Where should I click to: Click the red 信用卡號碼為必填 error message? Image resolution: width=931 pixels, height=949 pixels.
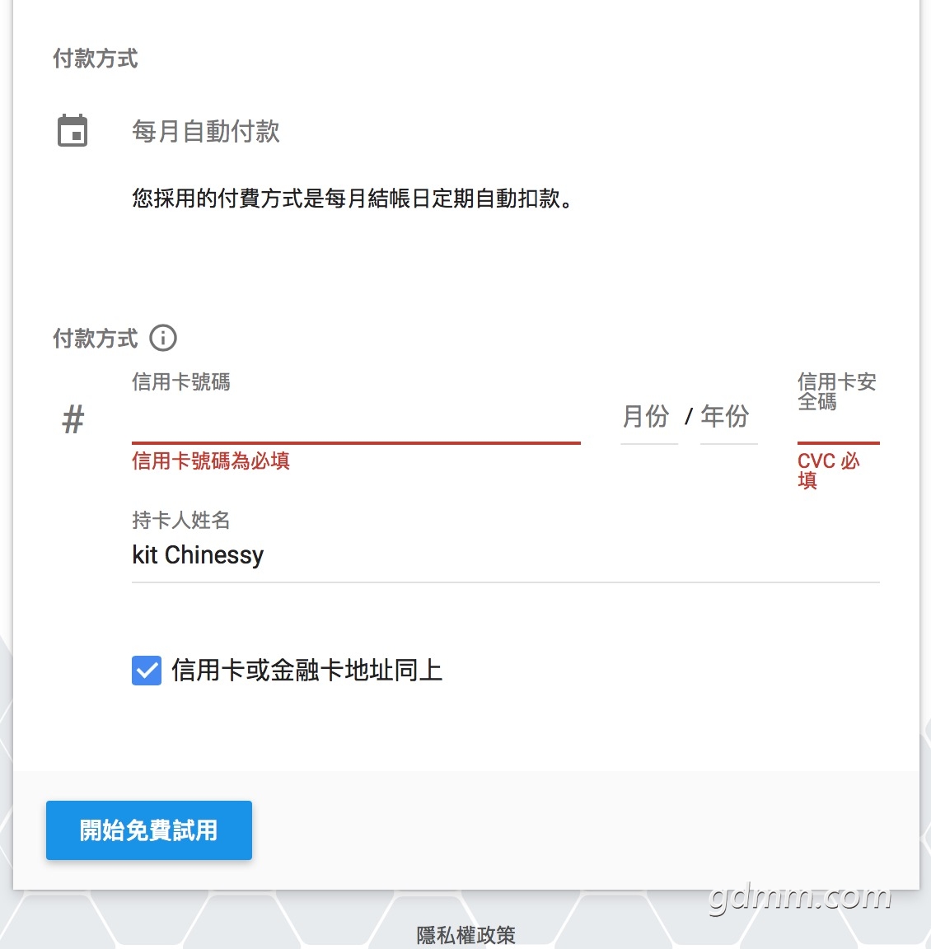(x=211, y=461)
